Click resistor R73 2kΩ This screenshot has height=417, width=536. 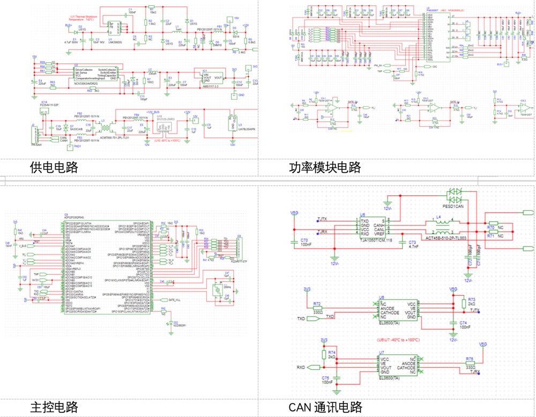coord(464,304)
